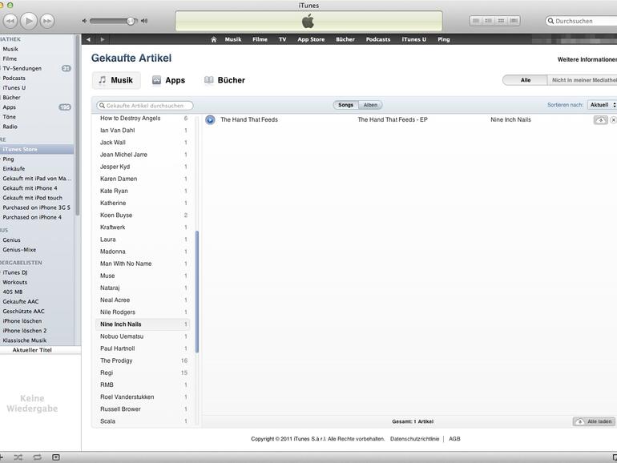Select artist The Prodigy in list
The height and width of the screenshot is (463, 617).
tap(143, 360)
